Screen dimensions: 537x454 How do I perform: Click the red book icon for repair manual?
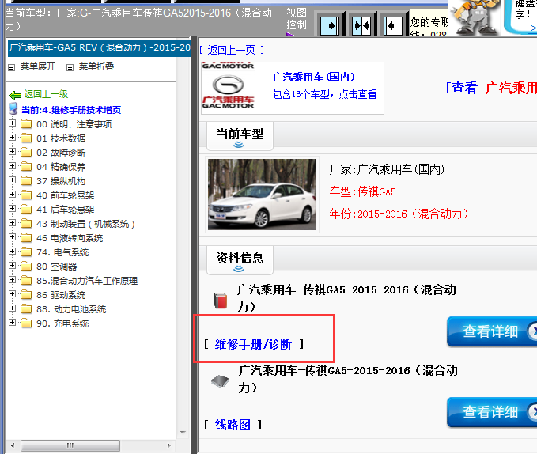coord(220,301)
